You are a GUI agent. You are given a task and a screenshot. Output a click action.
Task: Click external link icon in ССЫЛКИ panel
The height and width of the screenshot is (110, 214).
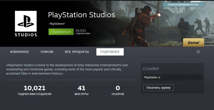point(159,77)
